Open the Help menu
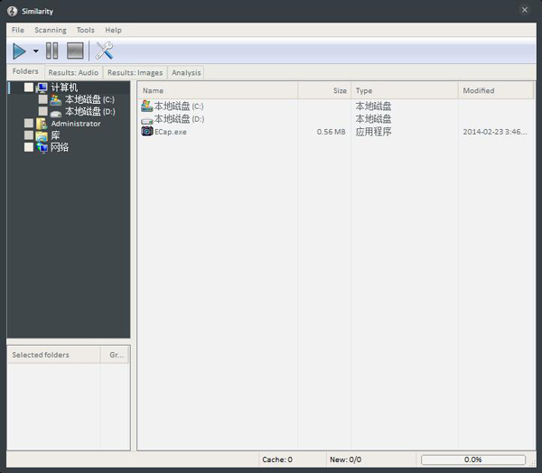542x473 pixels. pos(114,30)
